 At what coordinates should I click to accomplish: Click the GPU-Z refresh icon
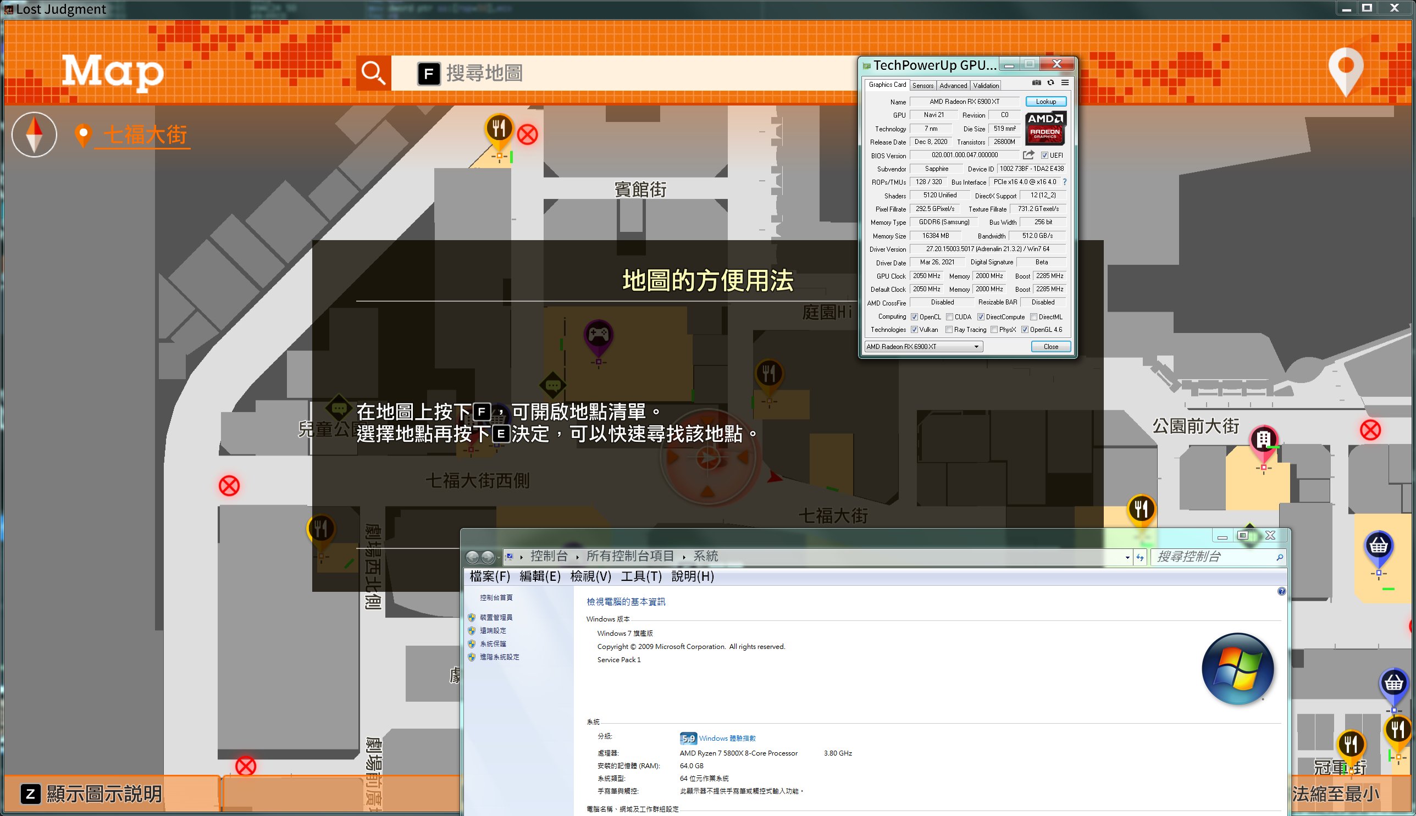(x=1050, y=83)
